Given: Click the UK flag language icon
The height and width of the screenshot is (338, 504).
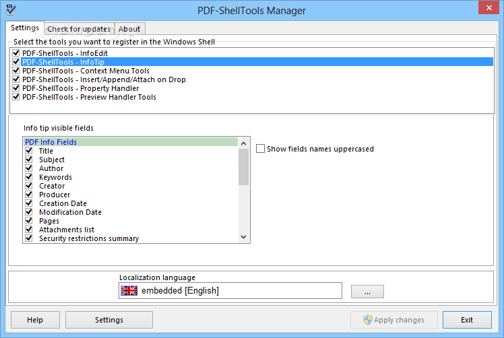Looking at the screenshot, I should click(129, 290).
